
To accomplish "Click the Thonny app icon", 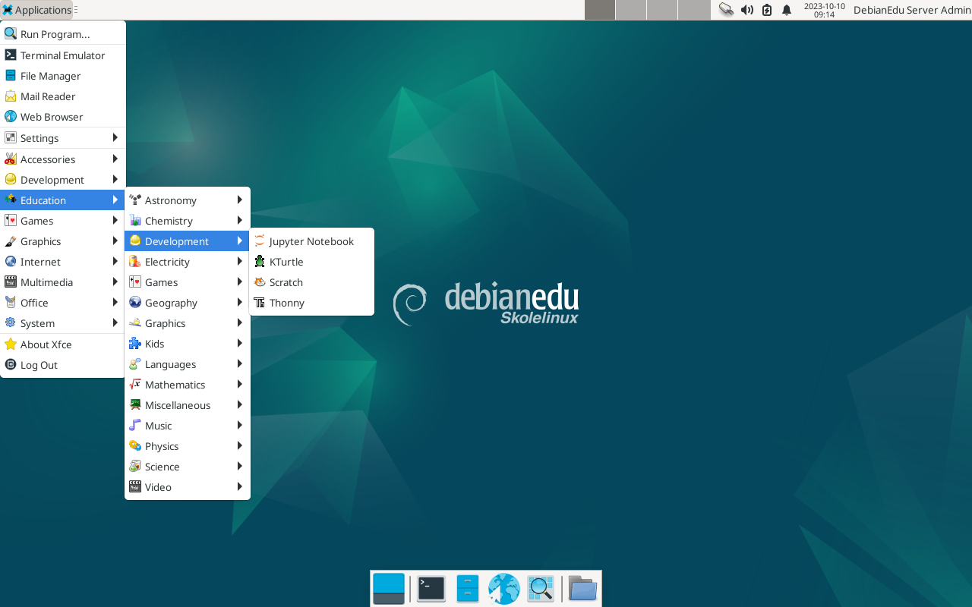I will point(260,303).
